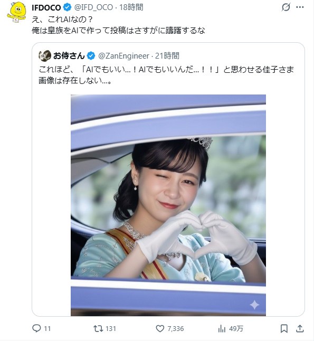This screenshot has height=341, width=314.
Task: Retweet this post with the repost icon
Action: (98, 328)
